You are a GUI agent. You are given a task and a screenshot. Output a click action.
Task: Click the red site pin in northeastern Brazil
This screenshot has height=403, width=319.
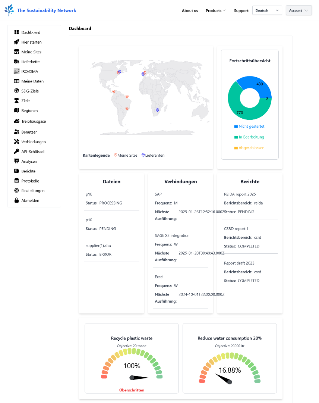click(x=127, y=97)
